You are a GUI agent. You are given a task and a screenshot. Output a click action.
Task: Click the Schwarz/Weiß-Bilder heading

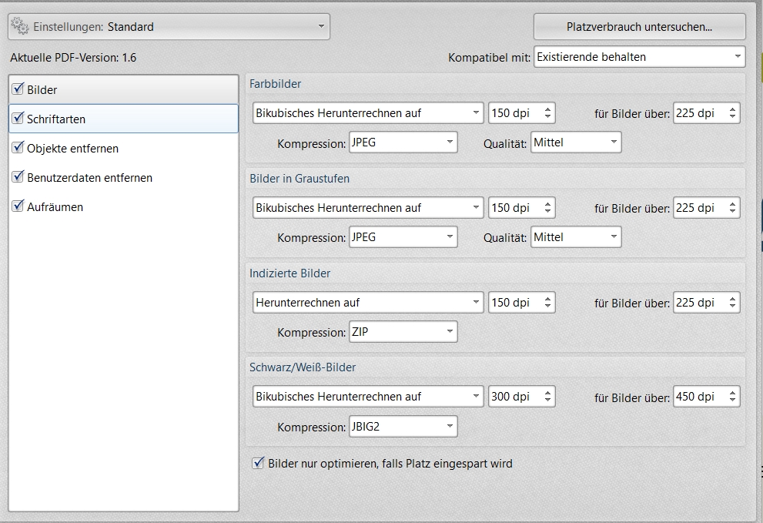(x=302, y=367)
